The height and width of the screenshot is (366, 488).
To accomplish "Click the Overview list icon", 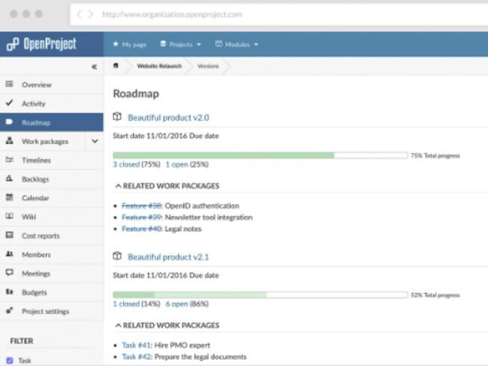I will [x=10, y=84].
